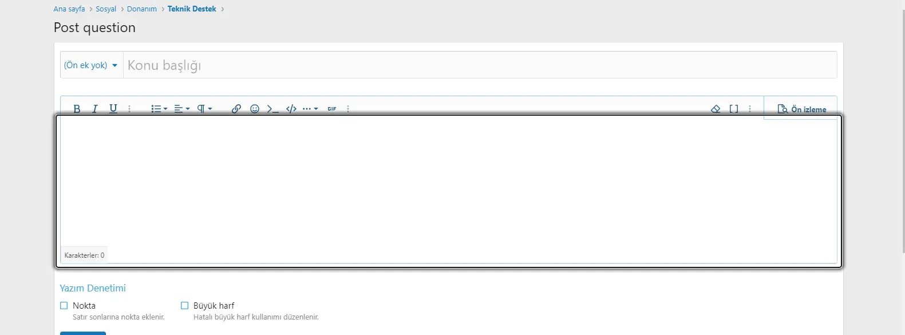Go to Ana sayfa breadcrumb
This screenshot has width=905, height=335.
click(x=69, y=9)
